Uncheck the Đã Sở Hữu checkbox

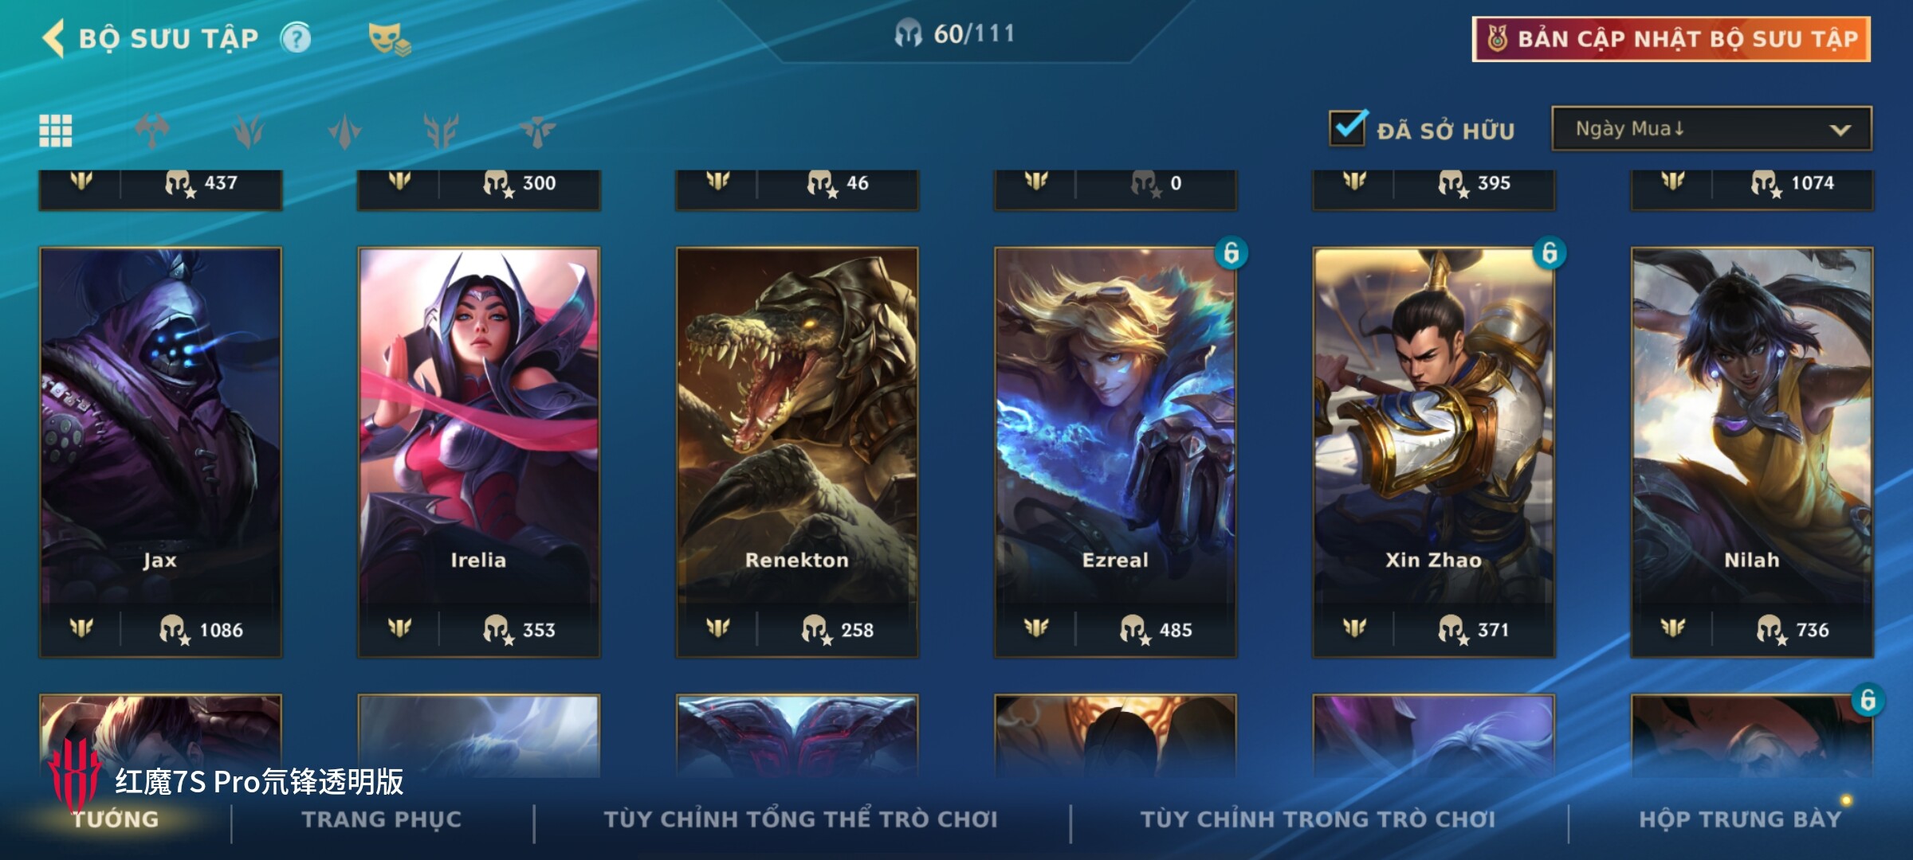[x=1348, y=127]
